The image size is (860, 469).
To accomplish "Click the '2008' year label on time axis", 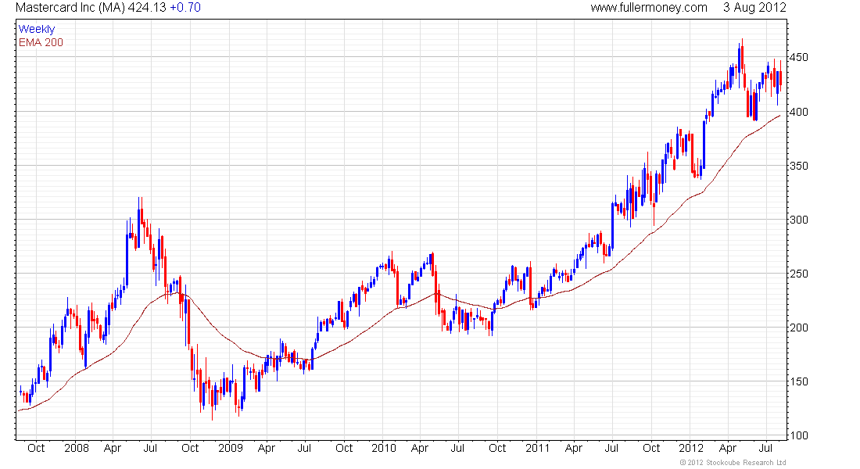I will point(77,448).
